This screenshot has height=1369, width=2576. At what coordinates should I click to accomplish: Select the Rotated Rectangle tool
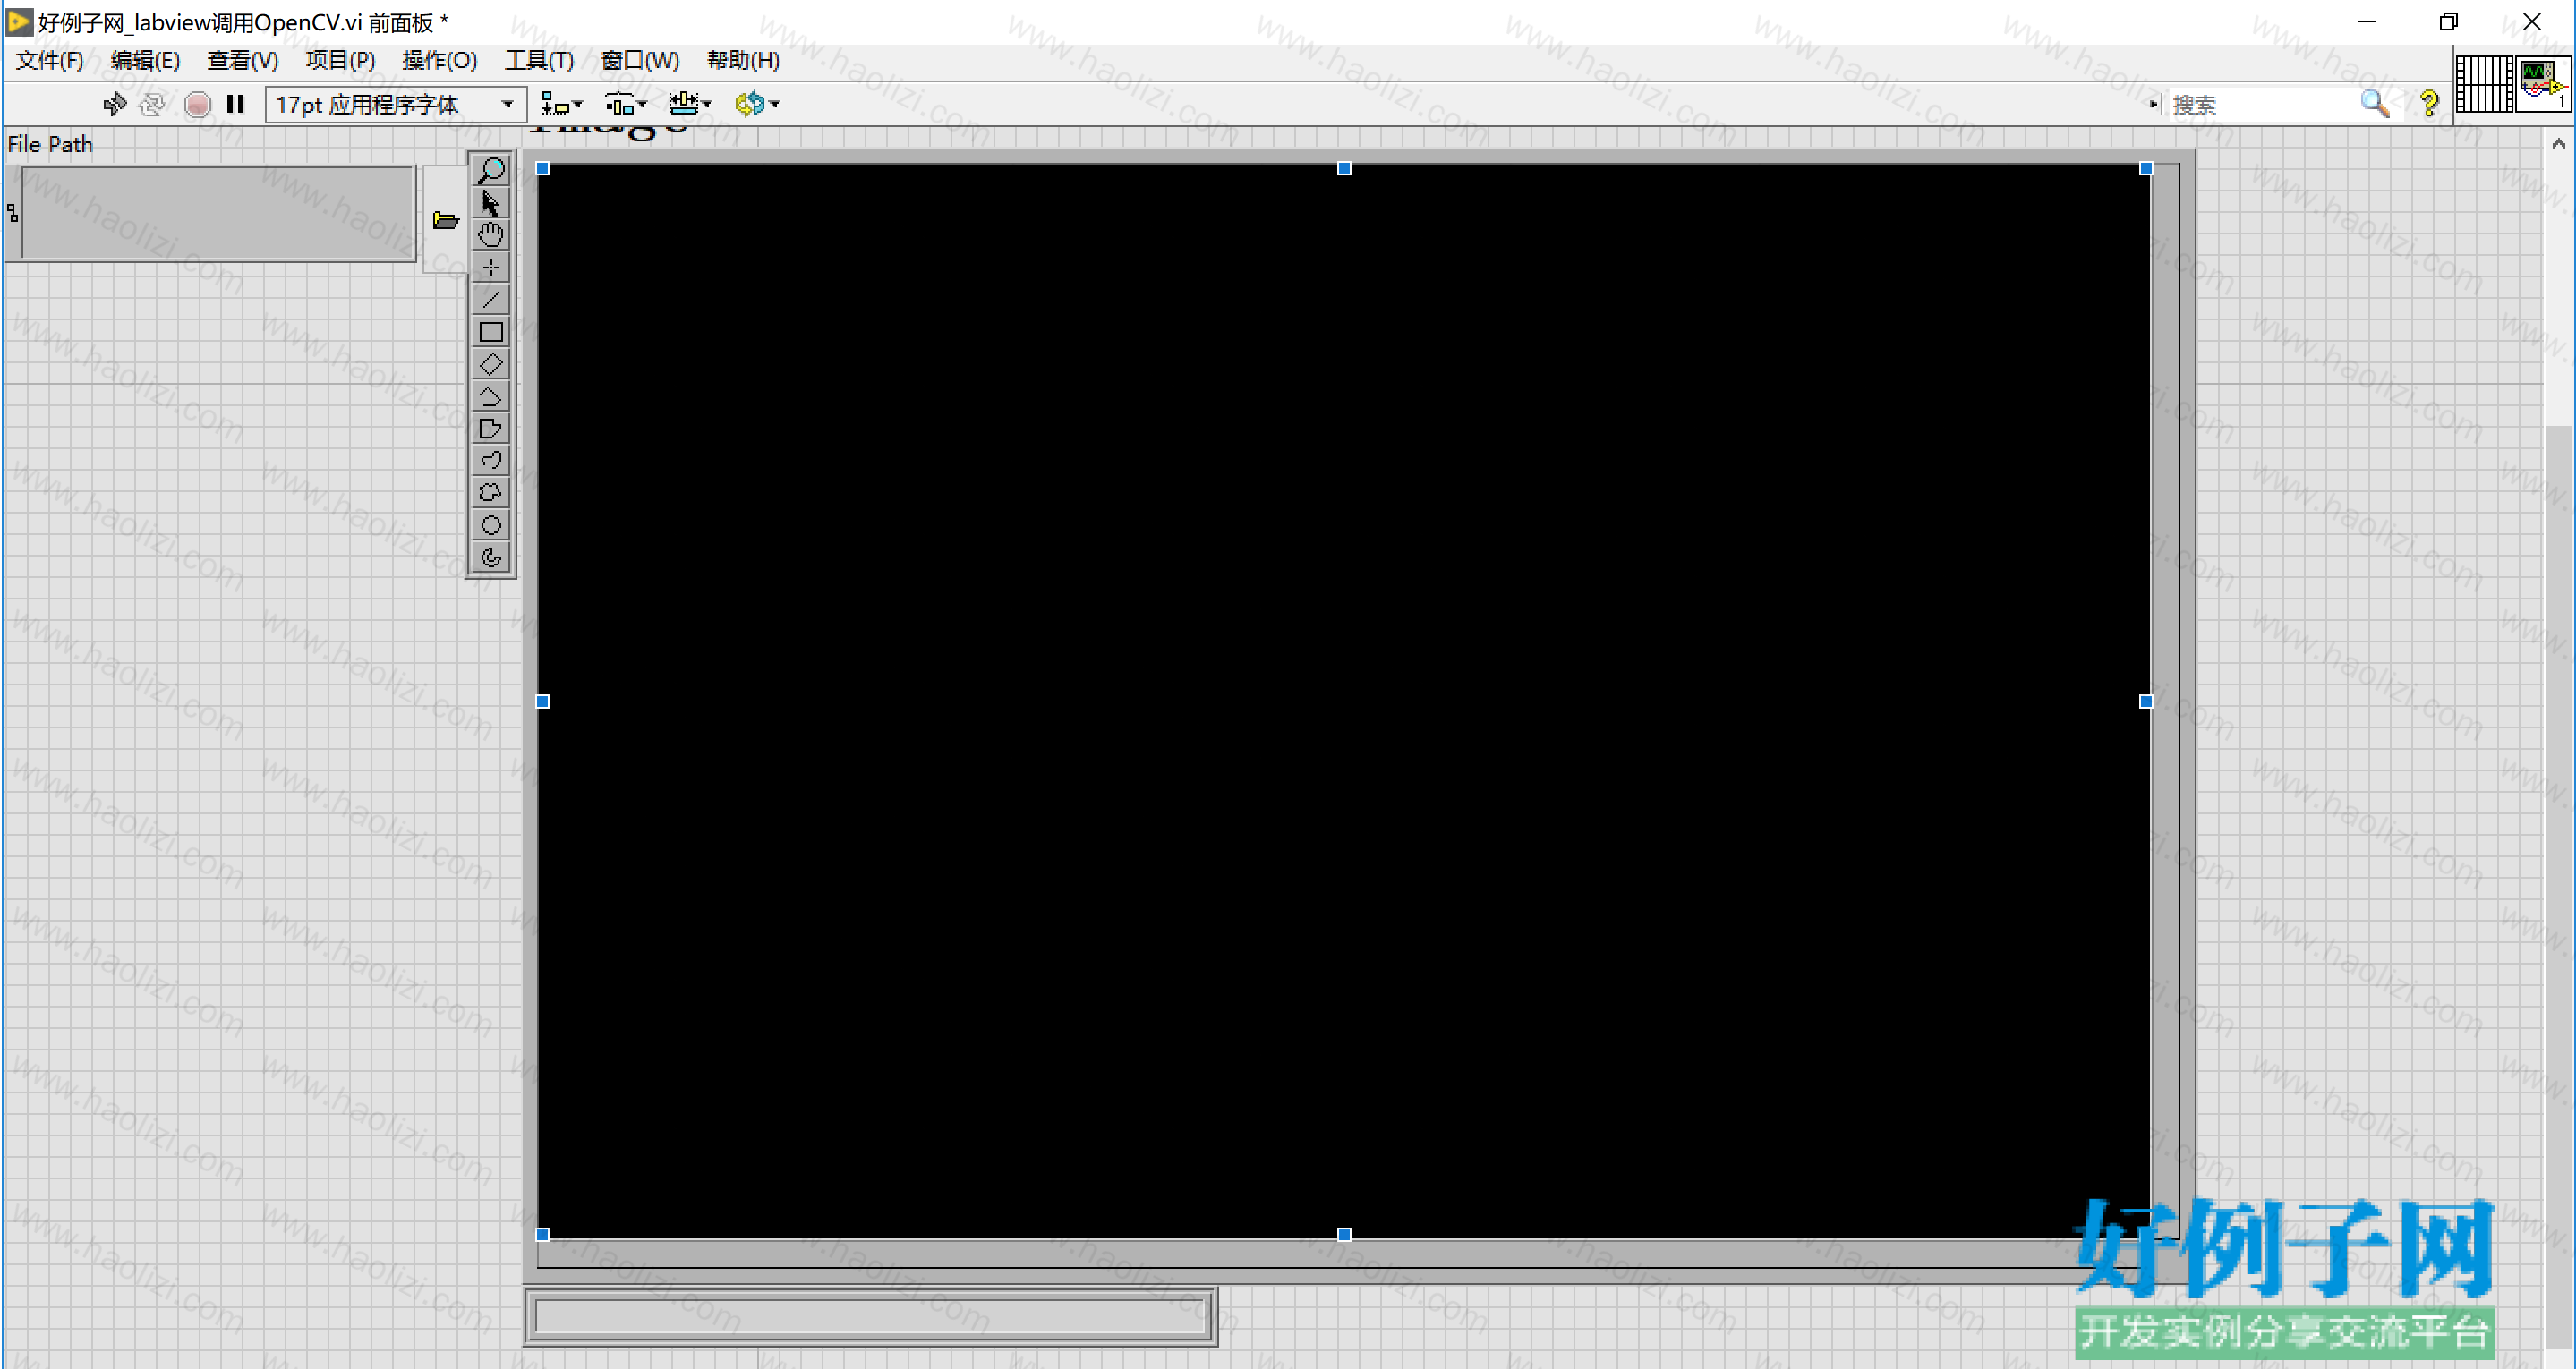[490, 364]
